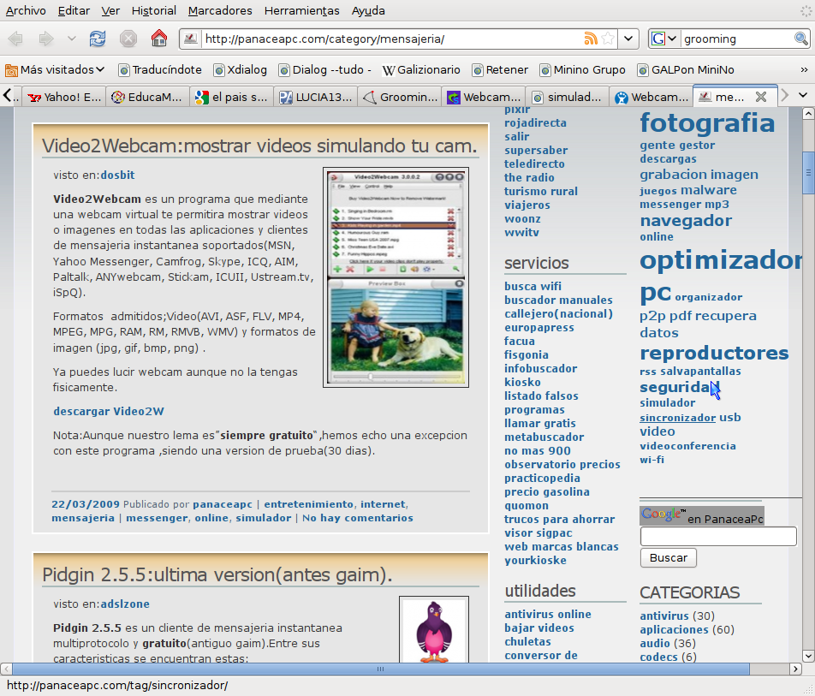Open the Marcadores menu
The height and width of the screenshot is (696, 815).
tap(220, 10)
